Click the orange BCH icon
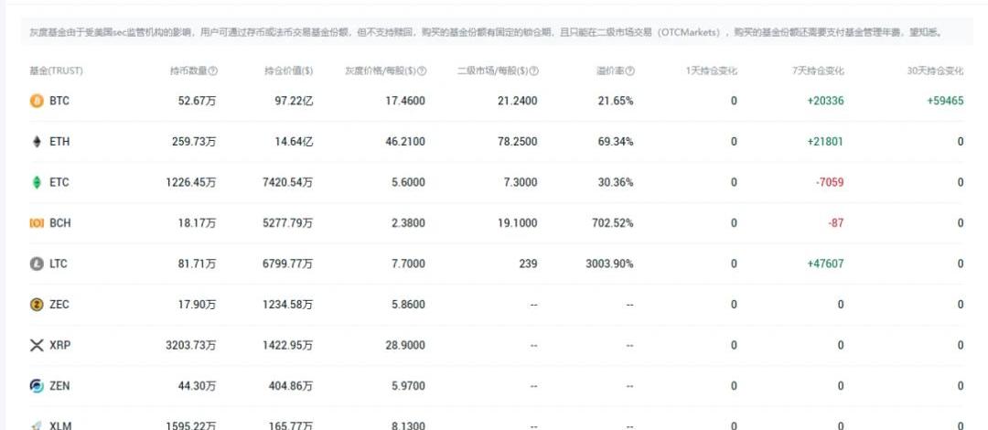The width and height of the screenshot is (988, 430). pos(37,223)
